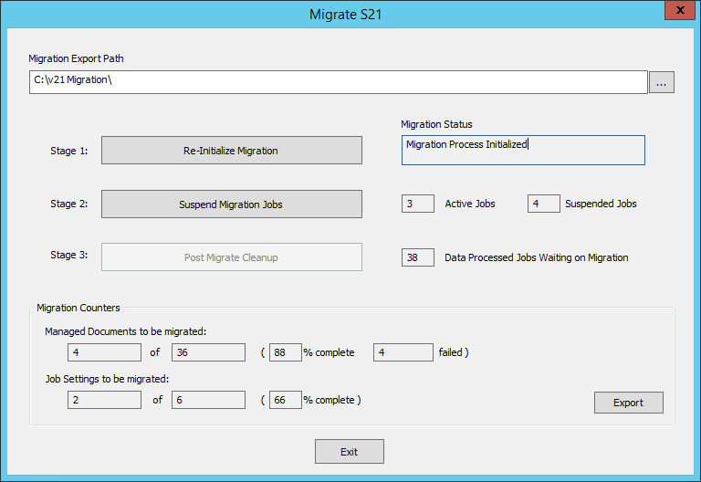Click the Managed Documents total field showing 36

coord(208,352)
